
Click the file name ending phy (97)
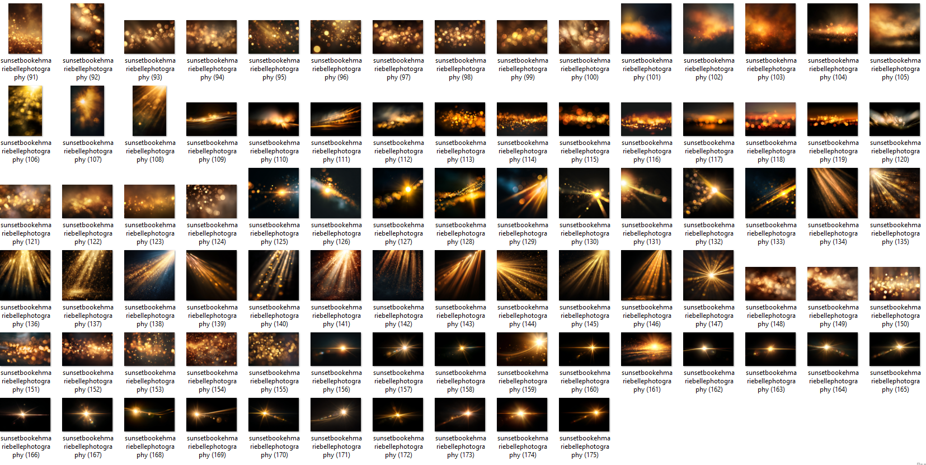click(x=398, y=69)
